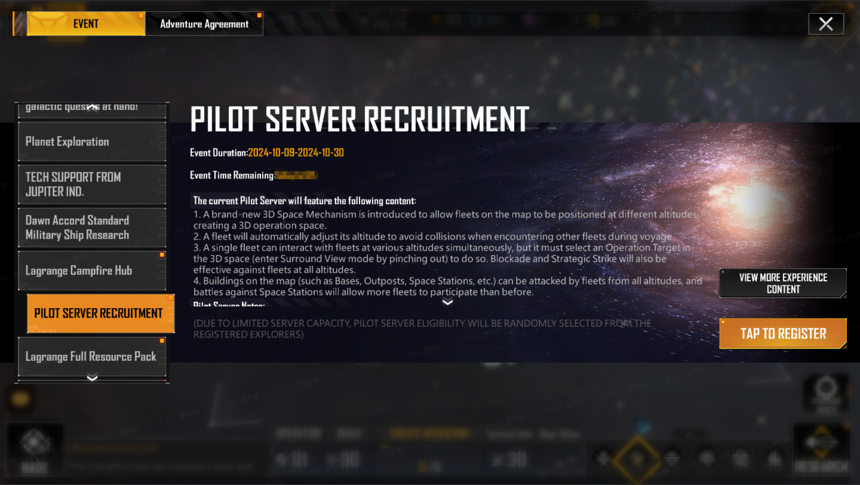Select the EVENT tab
The width and height of the screenshot is (860, 485).
click(x=86, y=24)
